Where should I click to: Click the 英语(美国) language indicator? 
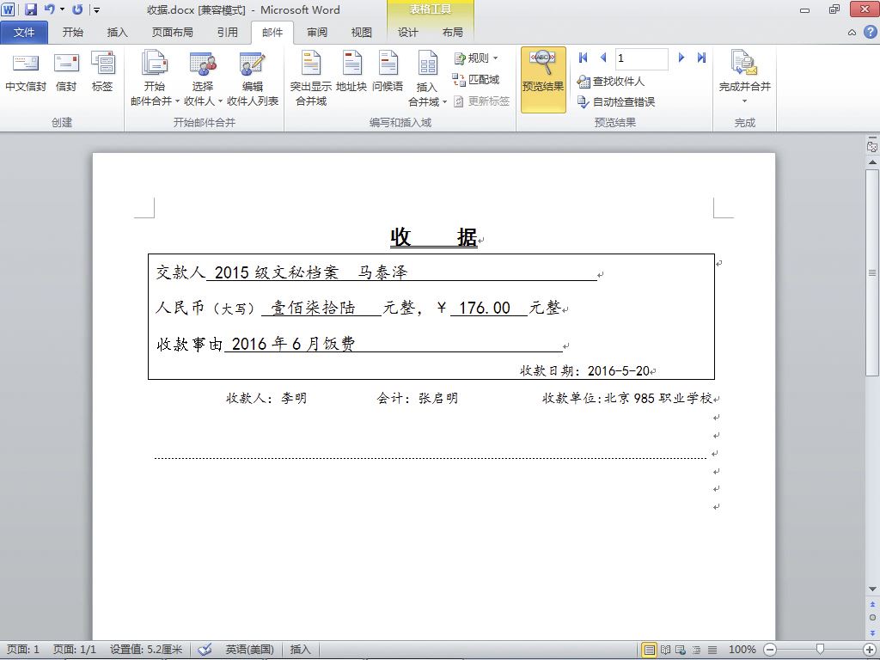[249, 650]
